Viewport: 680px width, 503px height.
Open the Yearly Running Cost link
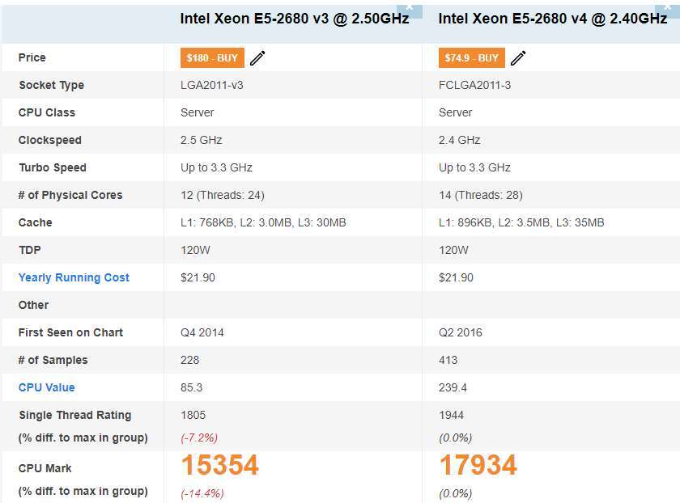[73, 277]
